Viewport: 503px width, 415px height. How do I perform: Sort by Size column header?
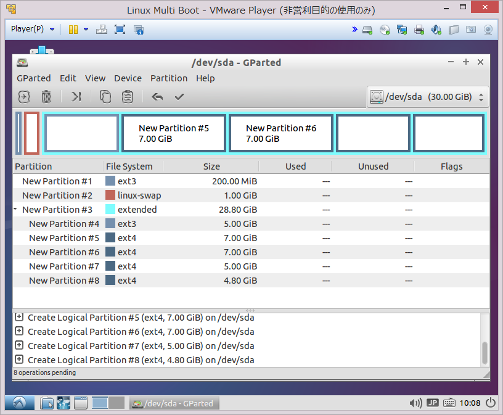211,166
